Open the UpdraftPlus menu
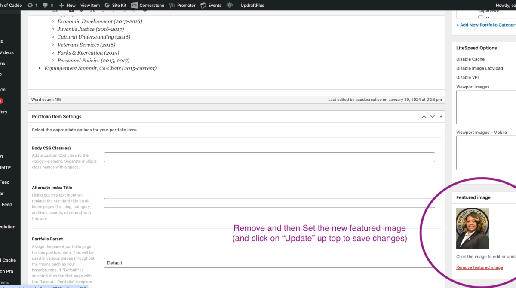The image size is (516, 288). tap(252, 5)
